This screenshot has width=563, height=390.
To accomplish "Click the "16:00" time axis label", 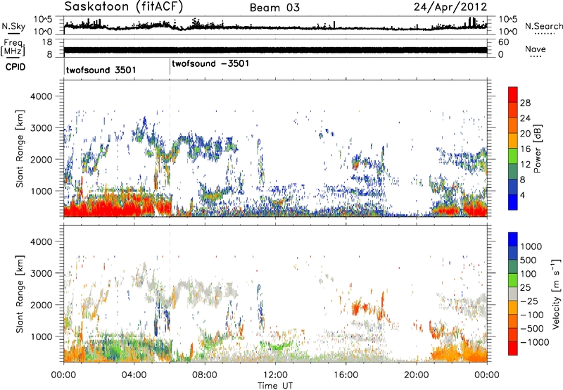I will (346, 375).
